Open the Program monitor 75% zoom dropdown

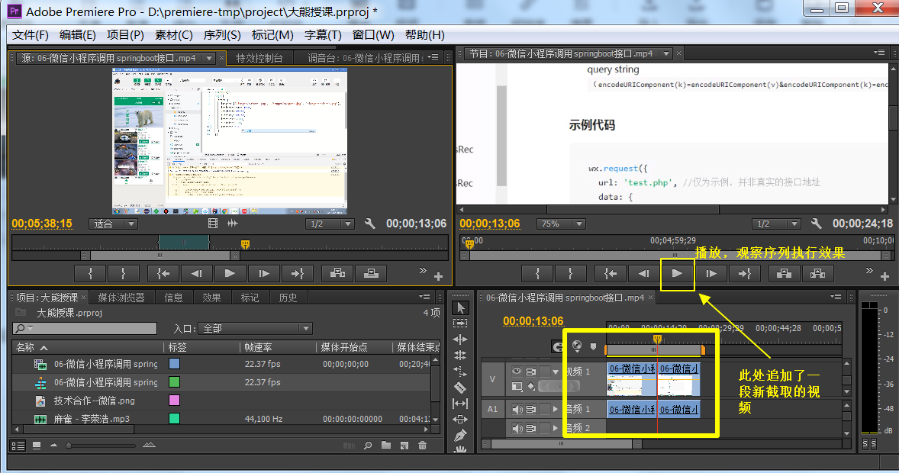click(x=560, y=224)
